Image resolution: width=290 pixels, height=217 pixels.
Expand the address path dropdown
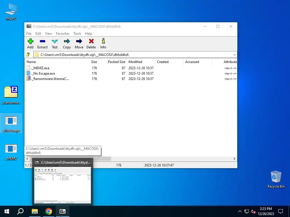click(x=234, y=55)
